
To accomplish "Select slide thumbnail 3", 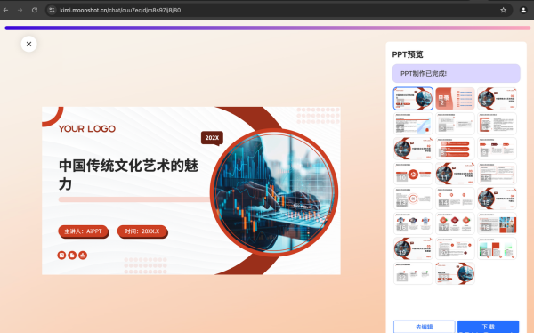I will 497,99.
